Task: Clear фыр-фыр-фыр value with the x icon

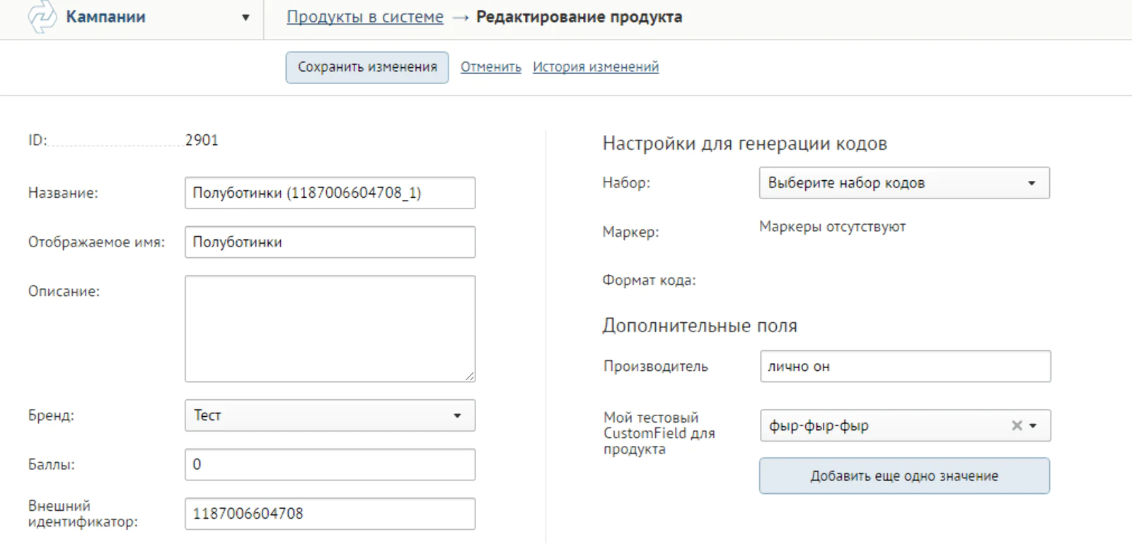Action: point(1017,425)
